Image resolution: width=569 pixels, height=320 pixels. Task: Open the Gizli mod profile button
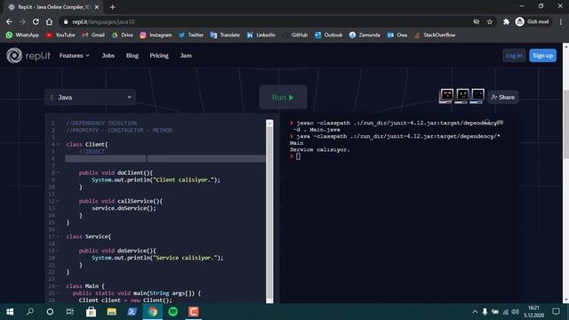533,21
